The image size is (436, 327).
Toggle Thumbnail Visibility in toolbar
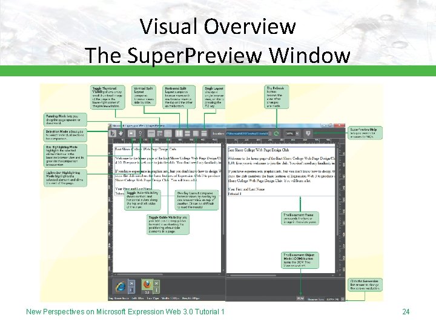pyautogui.click(x=160, y=133)
